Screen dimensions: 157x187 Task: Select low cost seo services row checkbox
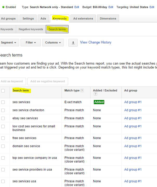3,126
